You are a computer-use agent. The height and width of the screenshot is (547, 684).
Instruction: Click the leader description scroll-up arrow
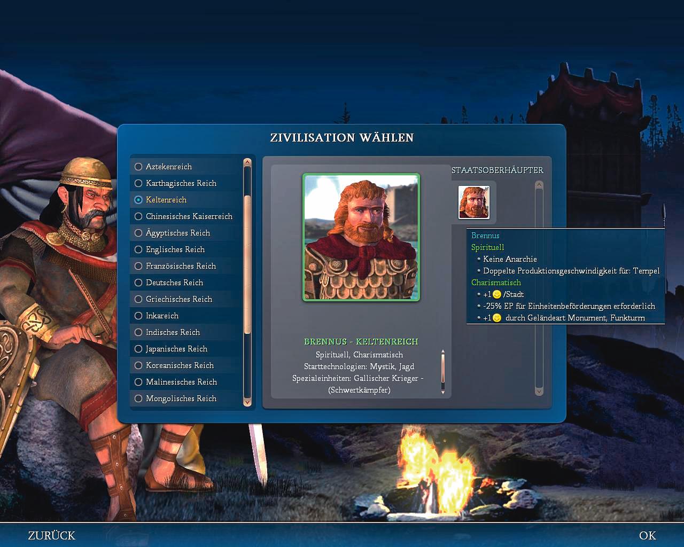[x=443, y=352]
